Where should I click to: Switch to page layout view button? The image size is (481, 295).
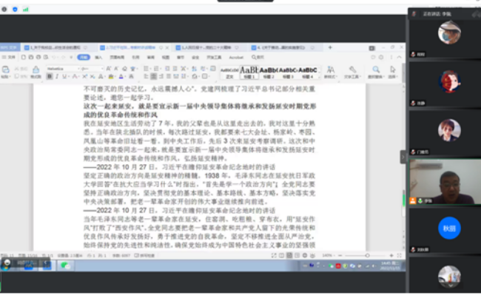[x=289, y=255]
